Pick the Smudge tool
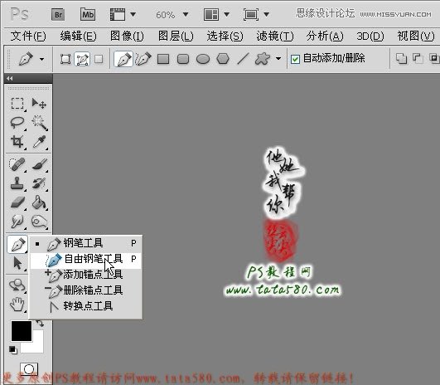 coord(17,222)
